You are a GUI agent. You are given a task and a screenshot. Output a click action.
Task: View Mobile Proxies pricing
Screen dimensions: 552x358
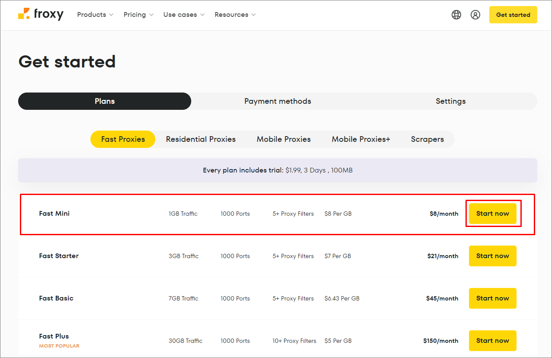[283, 139]
